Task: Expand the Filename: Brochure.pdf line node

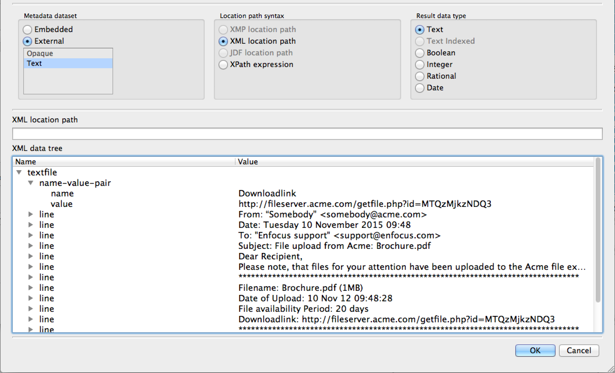Action: point(31,288)
